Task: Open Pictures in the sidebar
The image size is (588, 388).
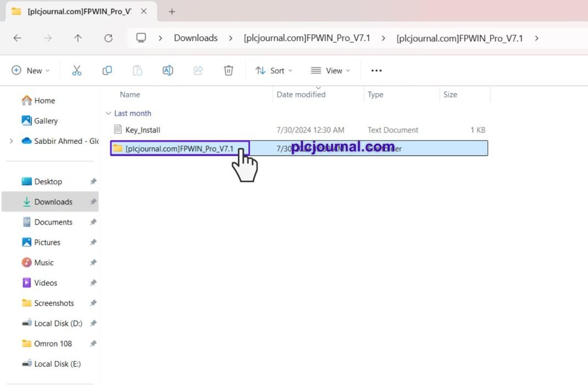Action: click(x=41, y=242)
